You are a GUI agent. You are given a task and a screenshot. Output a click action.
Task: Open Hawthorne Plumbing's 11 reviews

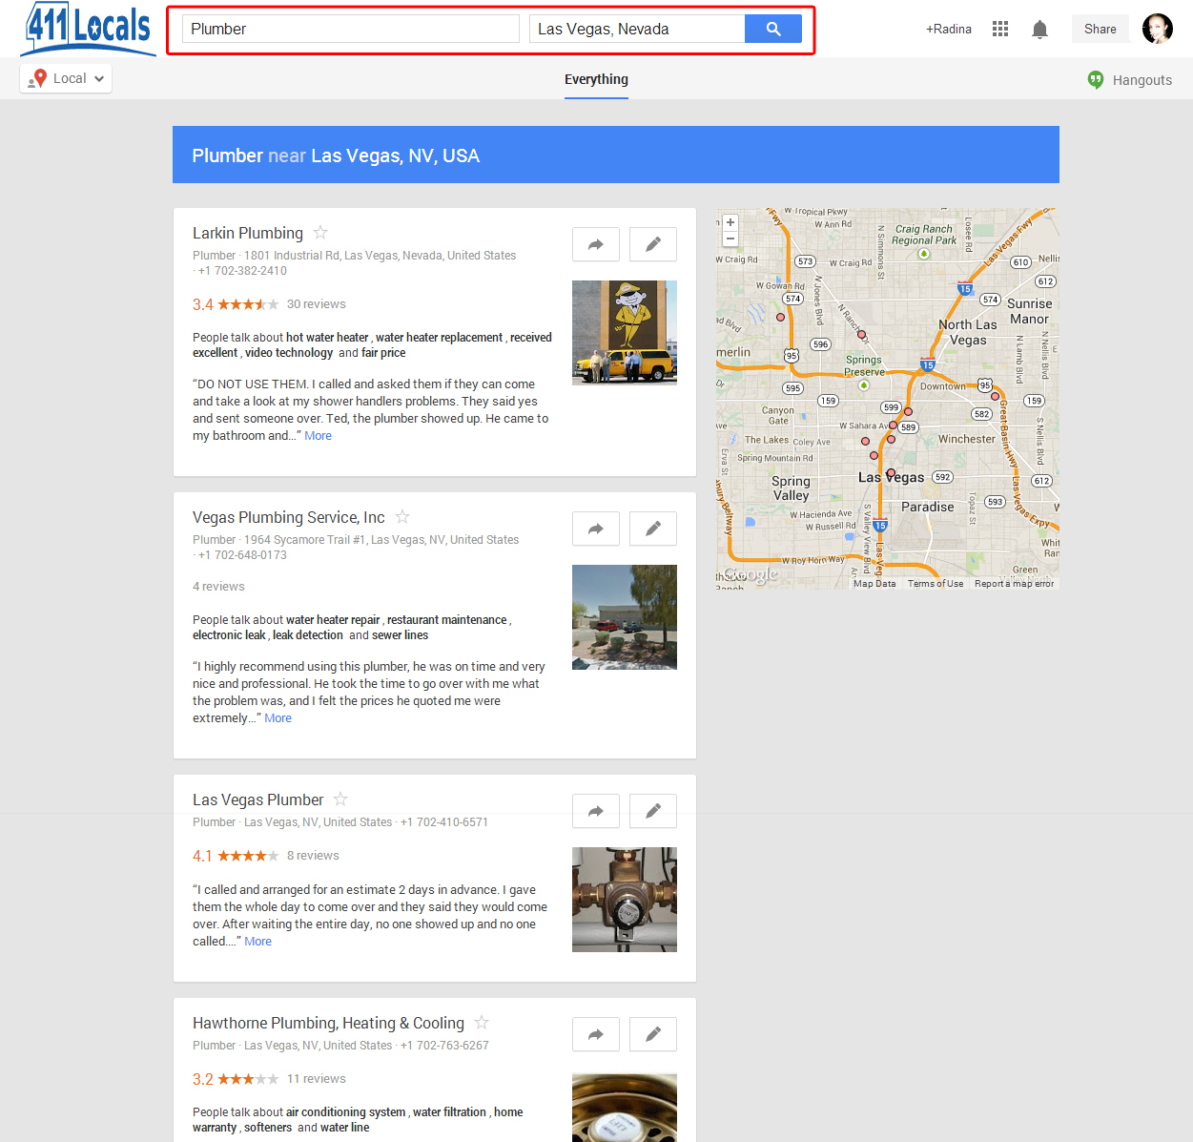(x=317, y=1079)
